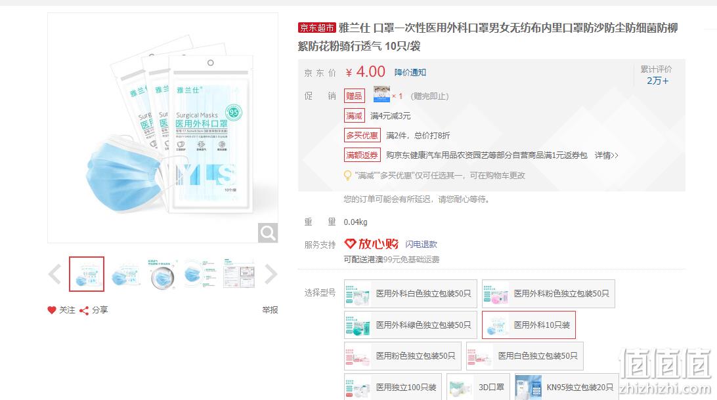Click 满4元减3元 promotion text
The width and height of the screenshot is (717, 400).
coord(390,116)
